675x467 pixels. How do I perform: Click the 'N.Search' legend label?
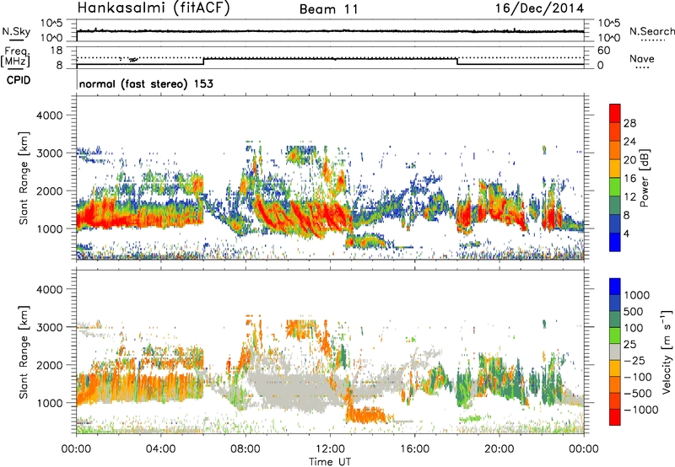coord(651,31)
